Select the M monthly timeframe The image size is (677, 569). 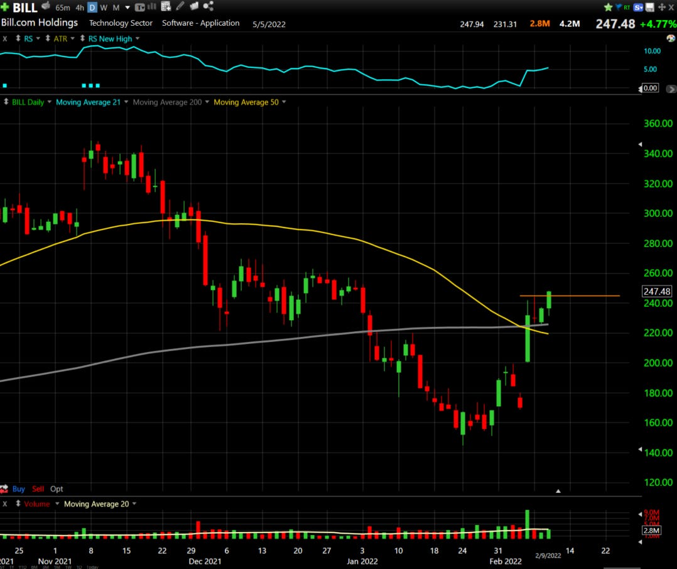point(116,8)
